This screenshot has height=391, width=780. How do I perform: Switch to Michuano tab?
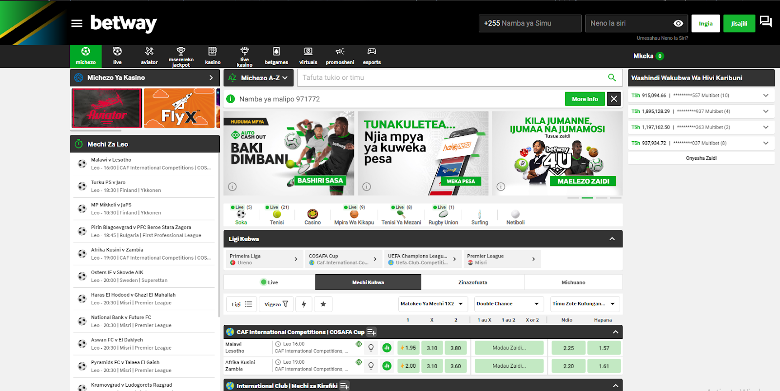click(x=573, y=282)
